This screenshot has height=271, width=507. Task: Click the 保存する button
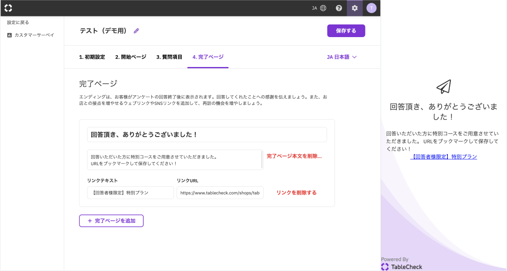click(x=346, y=31)
